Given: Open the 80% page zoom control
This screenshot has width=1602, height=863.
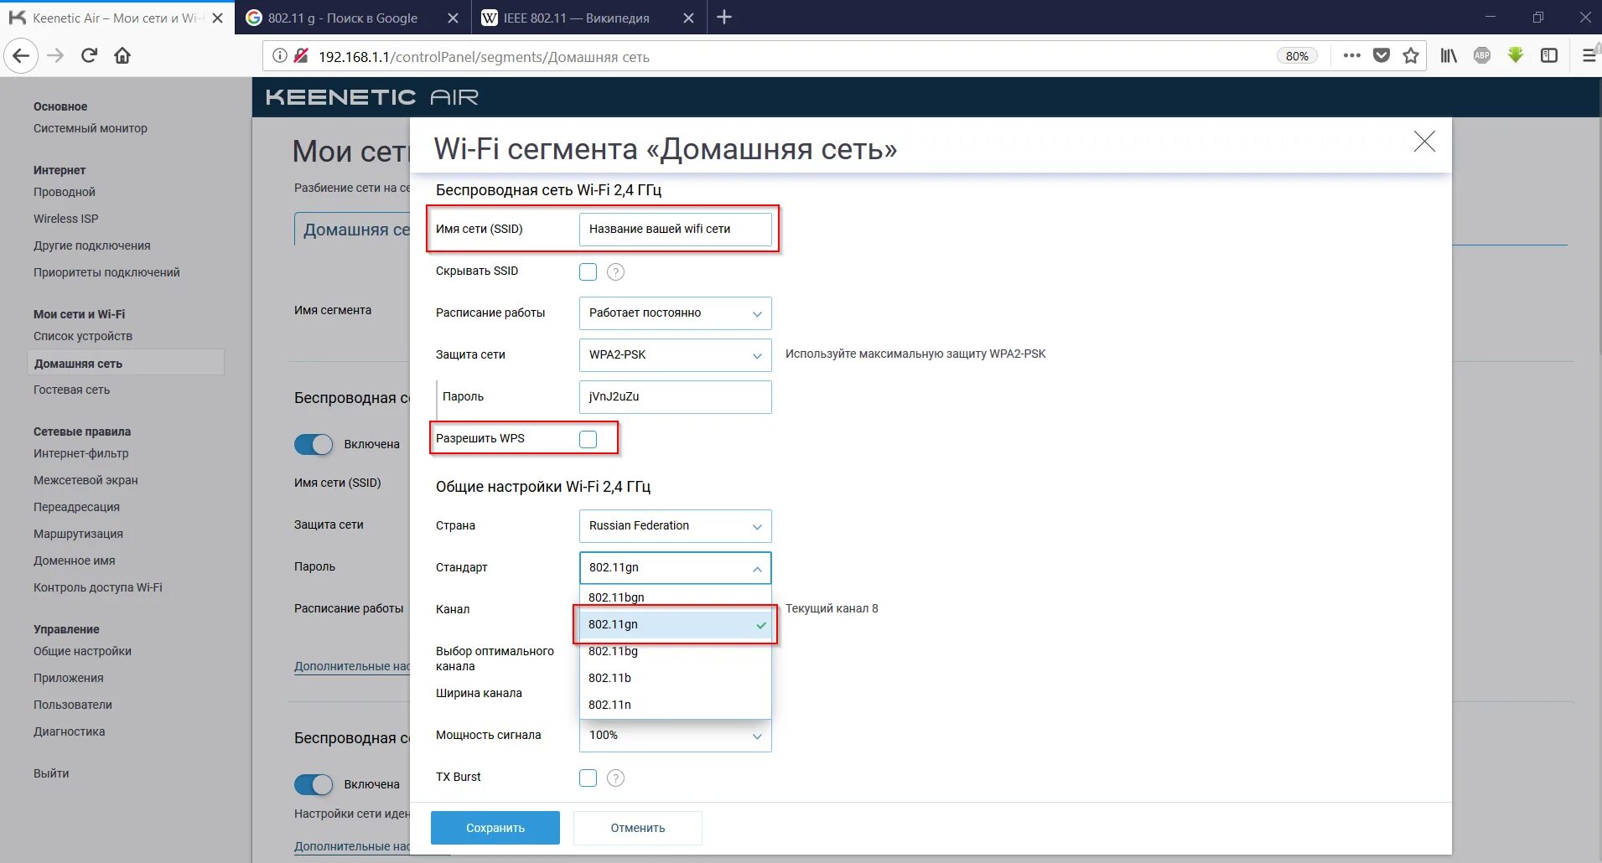Looking at the screenshot, I should [1296, 55].
